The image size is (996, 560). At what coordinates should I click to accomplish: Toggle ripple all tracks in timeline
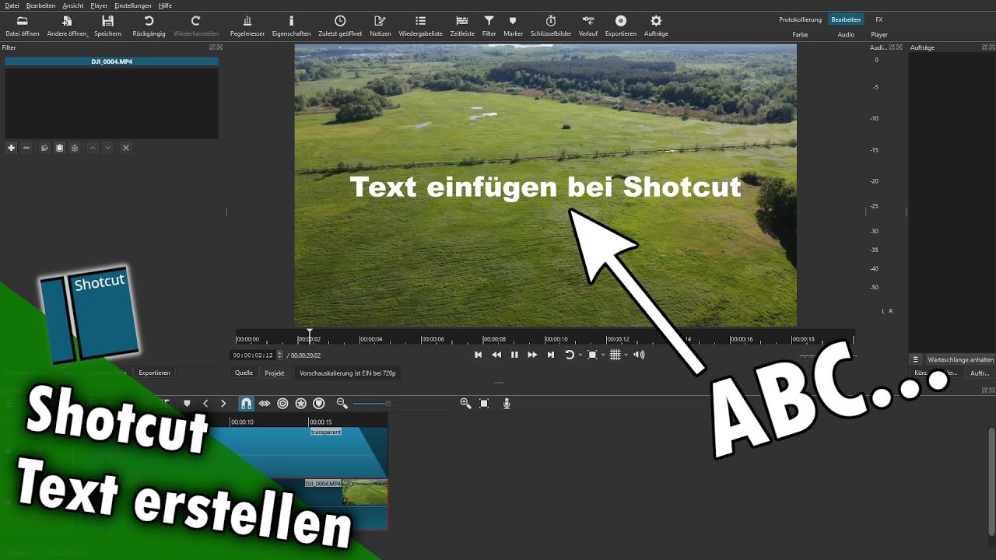301,403
